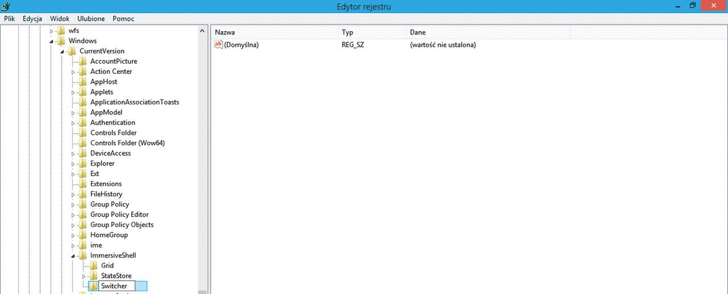Open the Ulubione menu
This screenshot has width=728, height=294.
(92, 19)
